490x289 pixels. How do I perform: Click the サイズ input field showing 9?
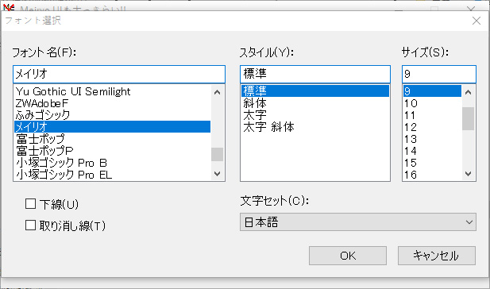[x=439, y=74]
